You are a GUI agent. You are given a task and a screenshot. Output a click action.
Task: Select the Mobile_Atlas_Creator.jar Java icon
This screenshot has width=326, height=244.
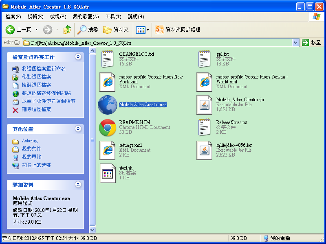point(204,105)
